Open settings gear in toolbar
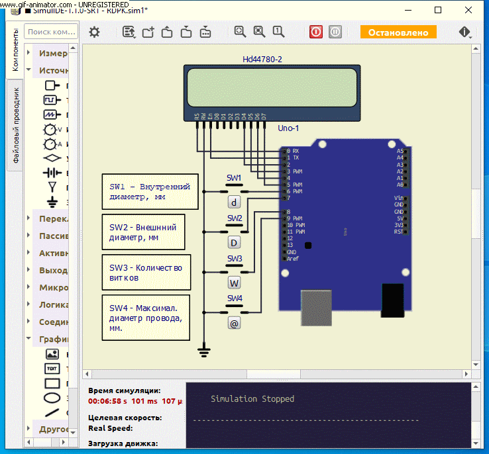The width and height of the screenshot is (489, 454). (94, 32)
